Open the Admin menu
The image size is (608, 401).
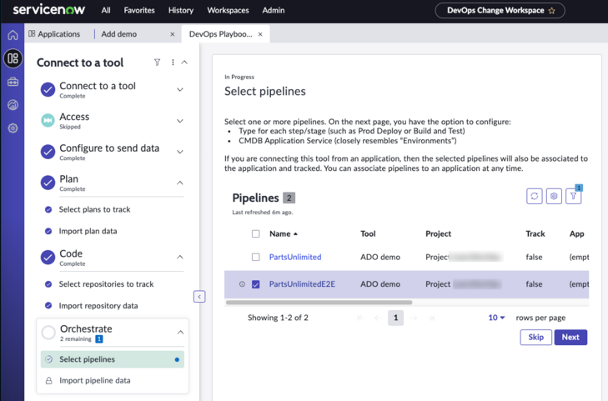(x=274, y=11)
